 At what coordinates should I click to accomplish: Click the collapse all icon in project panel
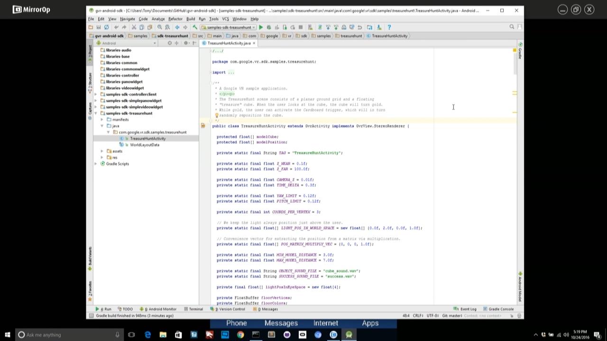(176, 43)
